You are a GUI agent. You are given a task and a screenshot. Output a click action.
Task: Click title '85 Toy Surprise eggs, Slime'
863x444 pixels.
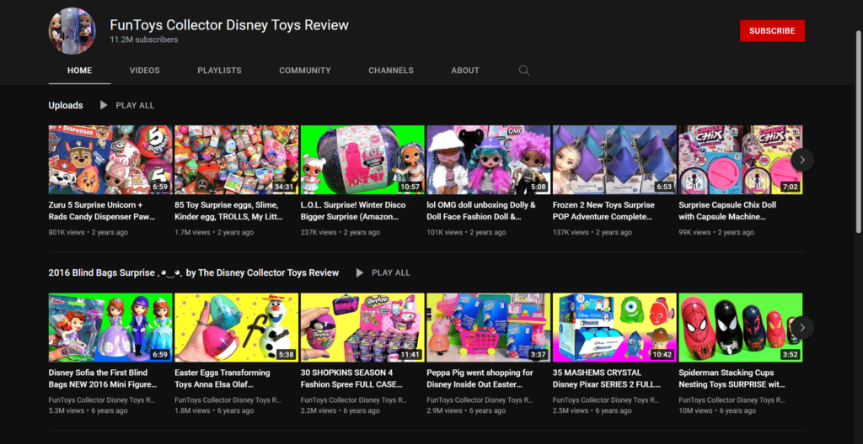coord(229,211)
